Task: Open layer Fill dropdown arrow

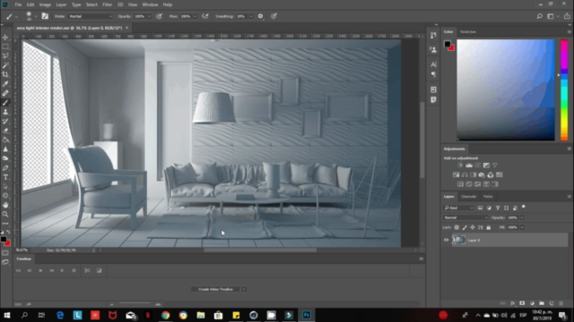Action: (522, 227)
